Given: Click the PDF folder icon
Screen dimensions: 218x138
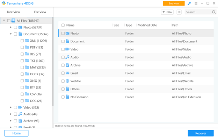Looking at the screenshot, I should point(27,47).
